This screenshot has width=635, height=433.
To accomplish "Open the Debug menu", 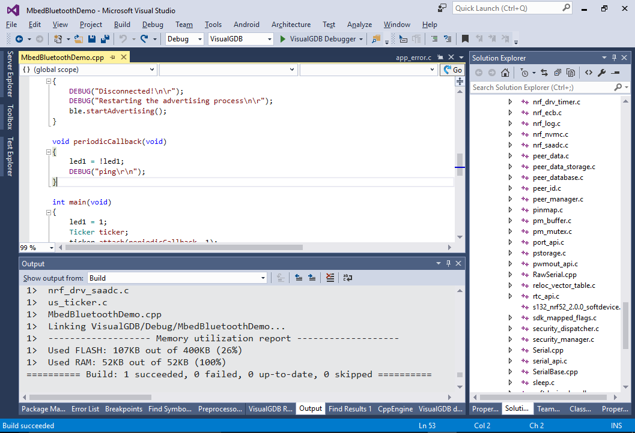I will point(153,25).
